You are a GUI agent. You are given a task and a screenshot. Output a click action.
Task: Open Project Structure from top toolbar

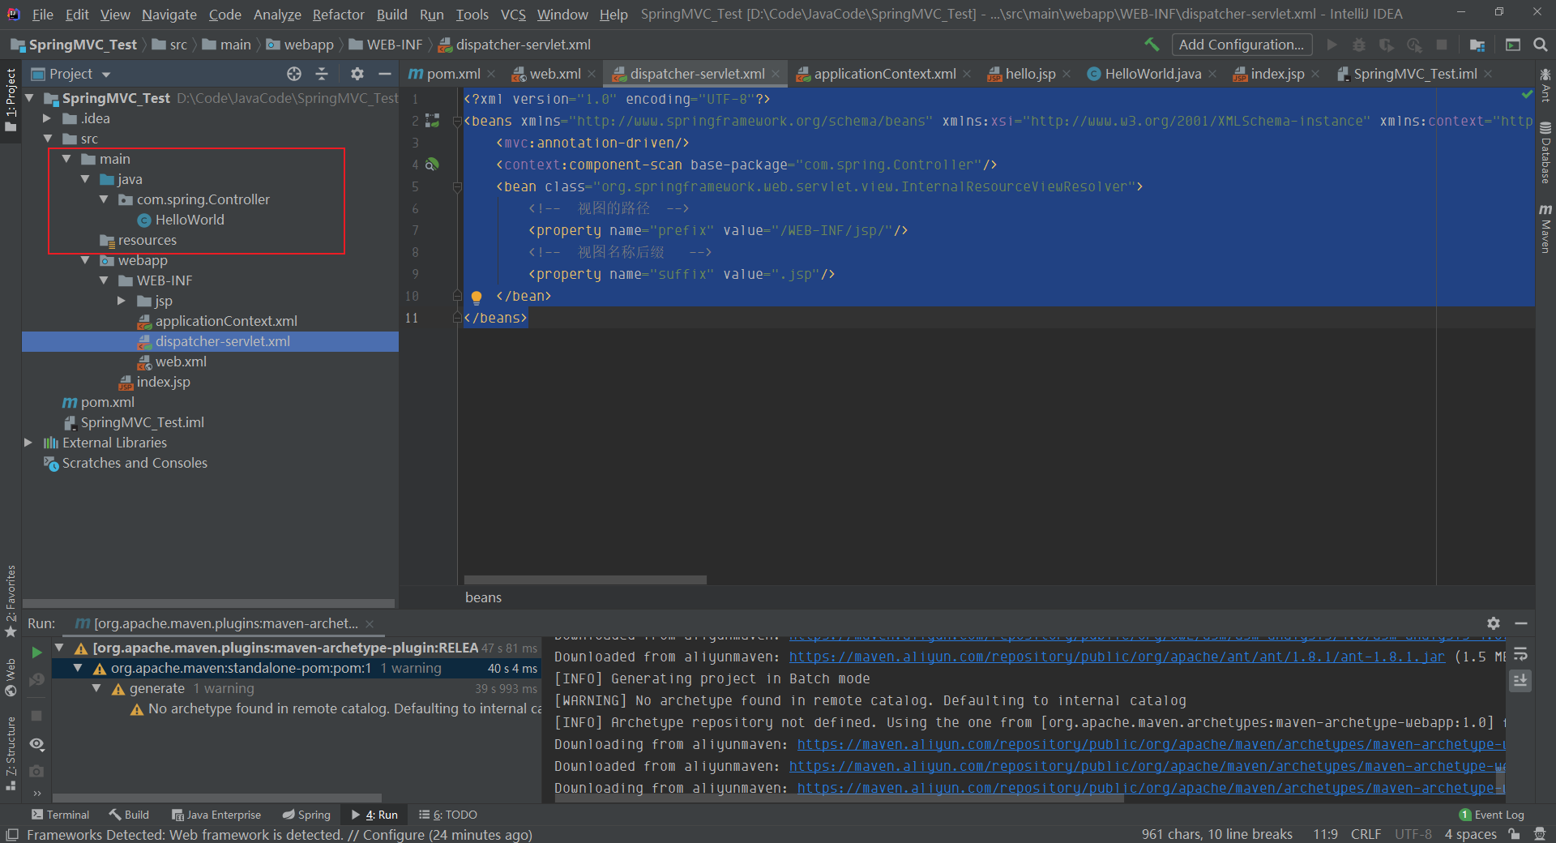(x=1477, y=45)
